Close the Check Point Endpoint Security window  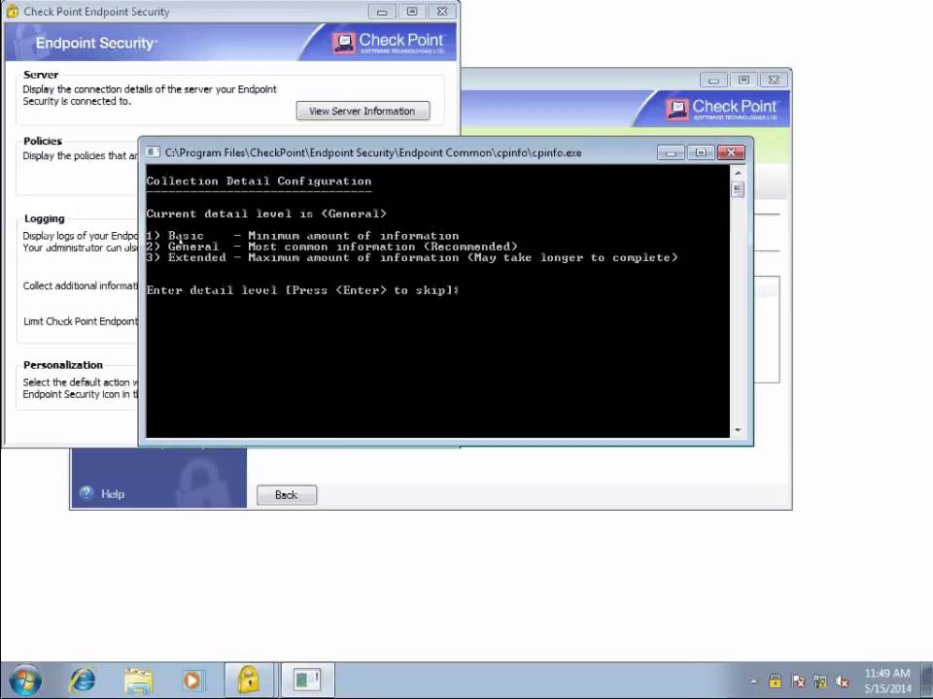click(x=442, y=12)
